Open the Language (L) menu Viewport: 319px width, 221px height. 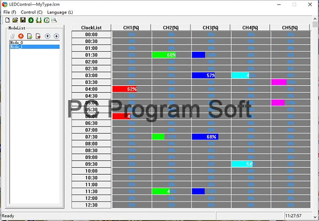[x=60, y=12]
